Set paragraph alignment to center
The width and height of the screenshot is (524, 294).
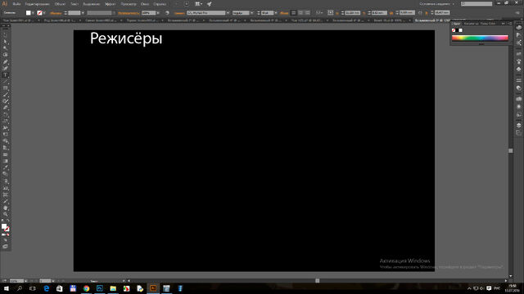[x=300, y=13]
